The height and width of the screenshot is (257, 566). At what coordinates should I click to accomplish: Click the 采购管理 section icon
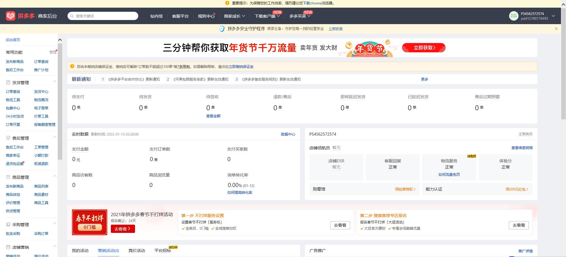click(8, 224)
